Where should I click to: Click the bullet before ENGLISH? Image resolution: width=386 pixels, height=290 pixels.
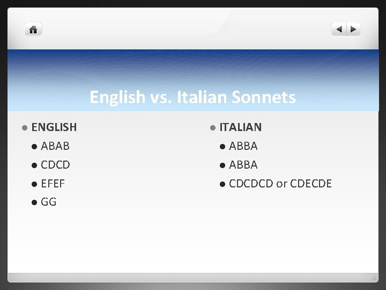(25, 128)
